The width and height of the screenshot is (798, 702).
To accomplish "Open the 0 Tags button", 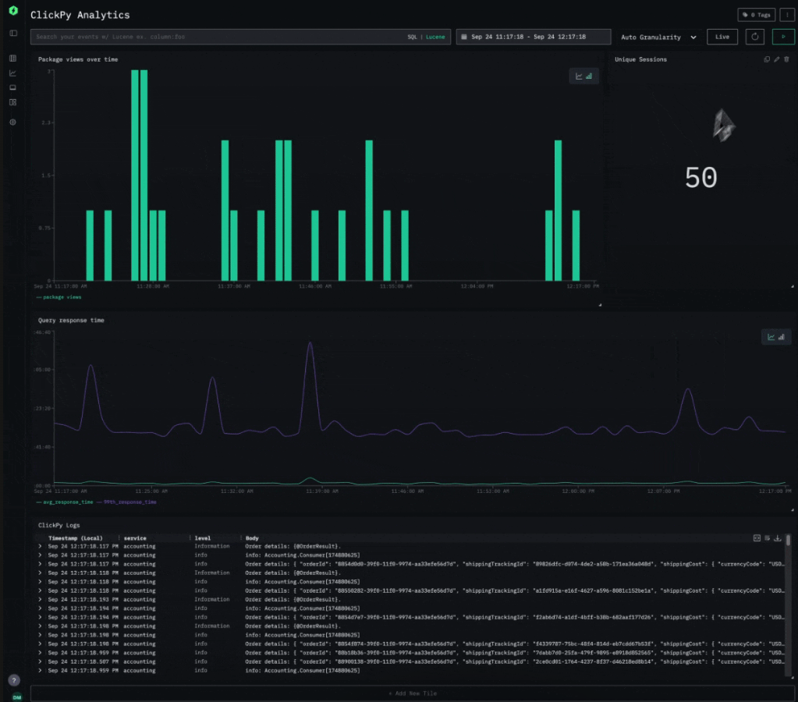I will 757,15.
